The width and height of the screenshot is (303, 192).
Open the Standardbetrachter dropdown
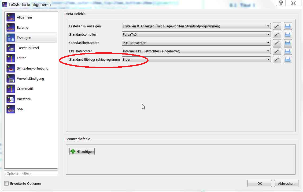(196, 43)
